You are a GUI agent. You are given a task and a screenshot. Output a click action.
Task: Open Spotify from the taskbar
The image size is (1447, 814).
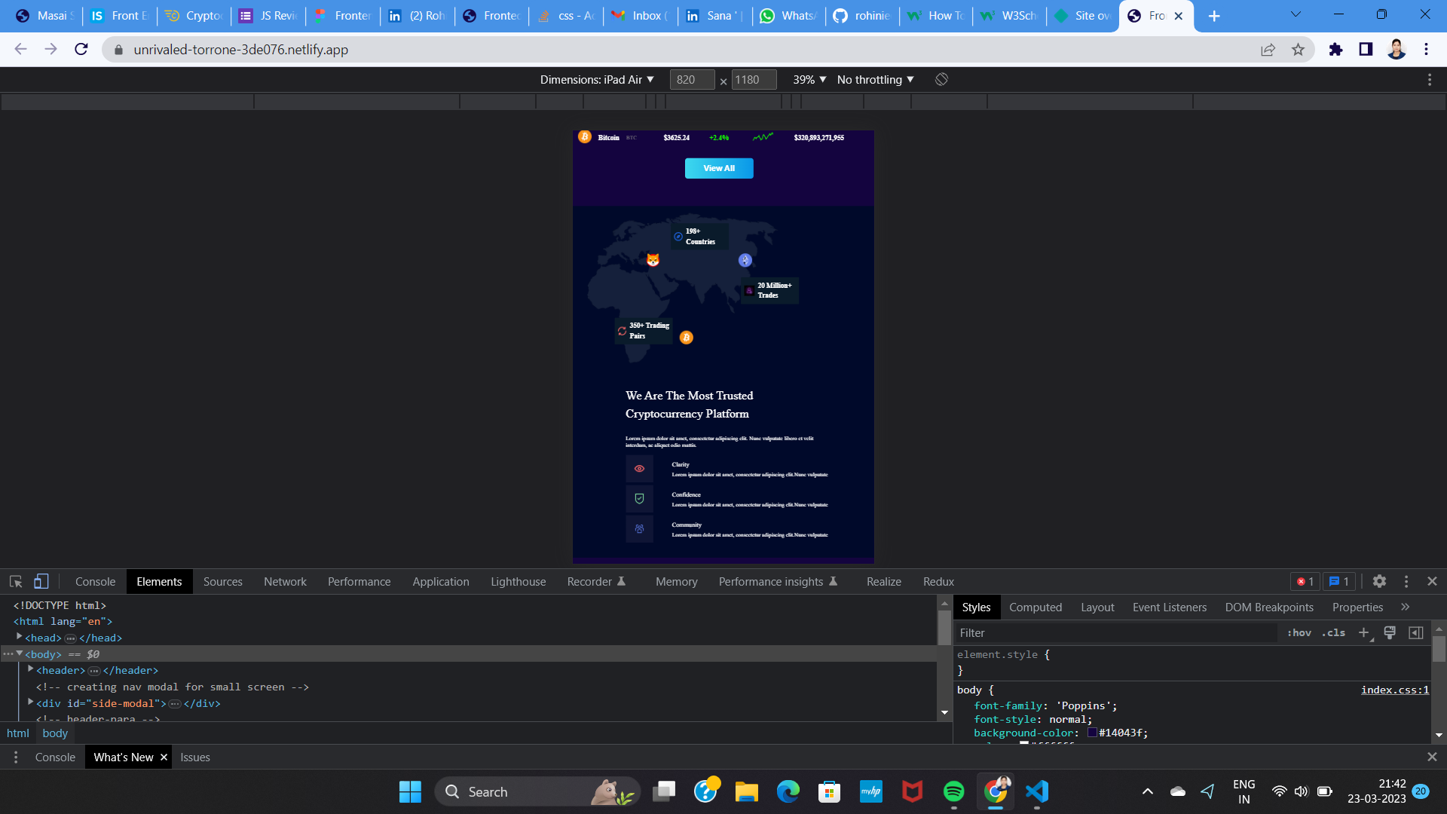click(953, 791)
